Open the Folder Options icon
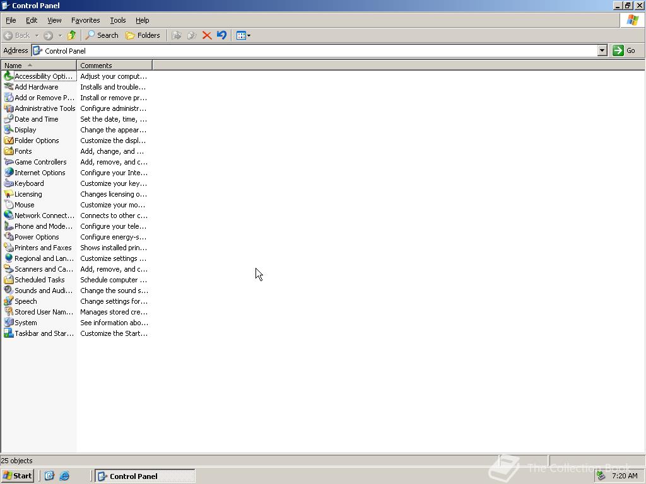The height and width of the screenshot is (484, 646). [x=8, y=141]
